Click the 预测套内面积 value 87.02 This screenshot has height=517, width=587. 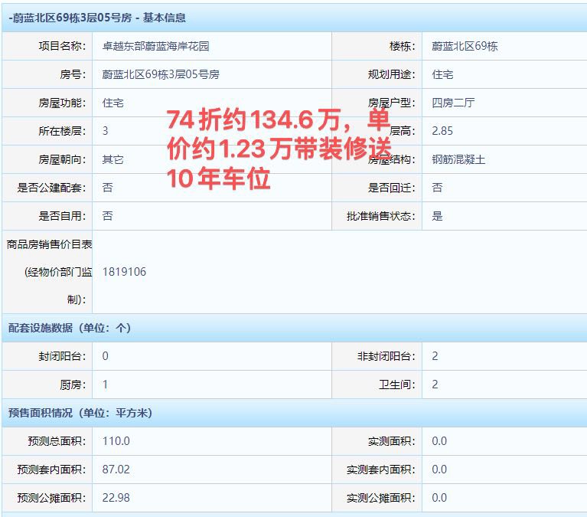tap(116, 470)
